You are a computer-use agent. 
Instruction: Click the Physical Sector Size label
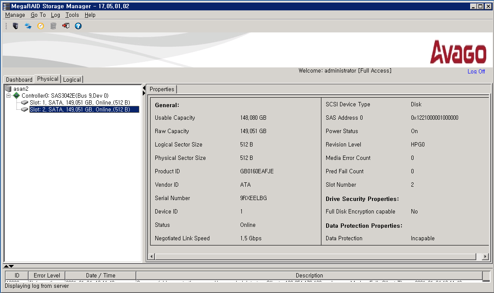click(x=180, y=158)
